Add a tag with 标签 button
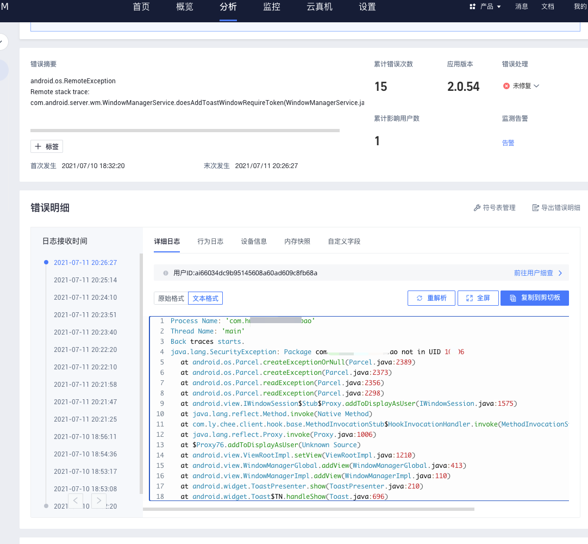 (x=47, y=146)
